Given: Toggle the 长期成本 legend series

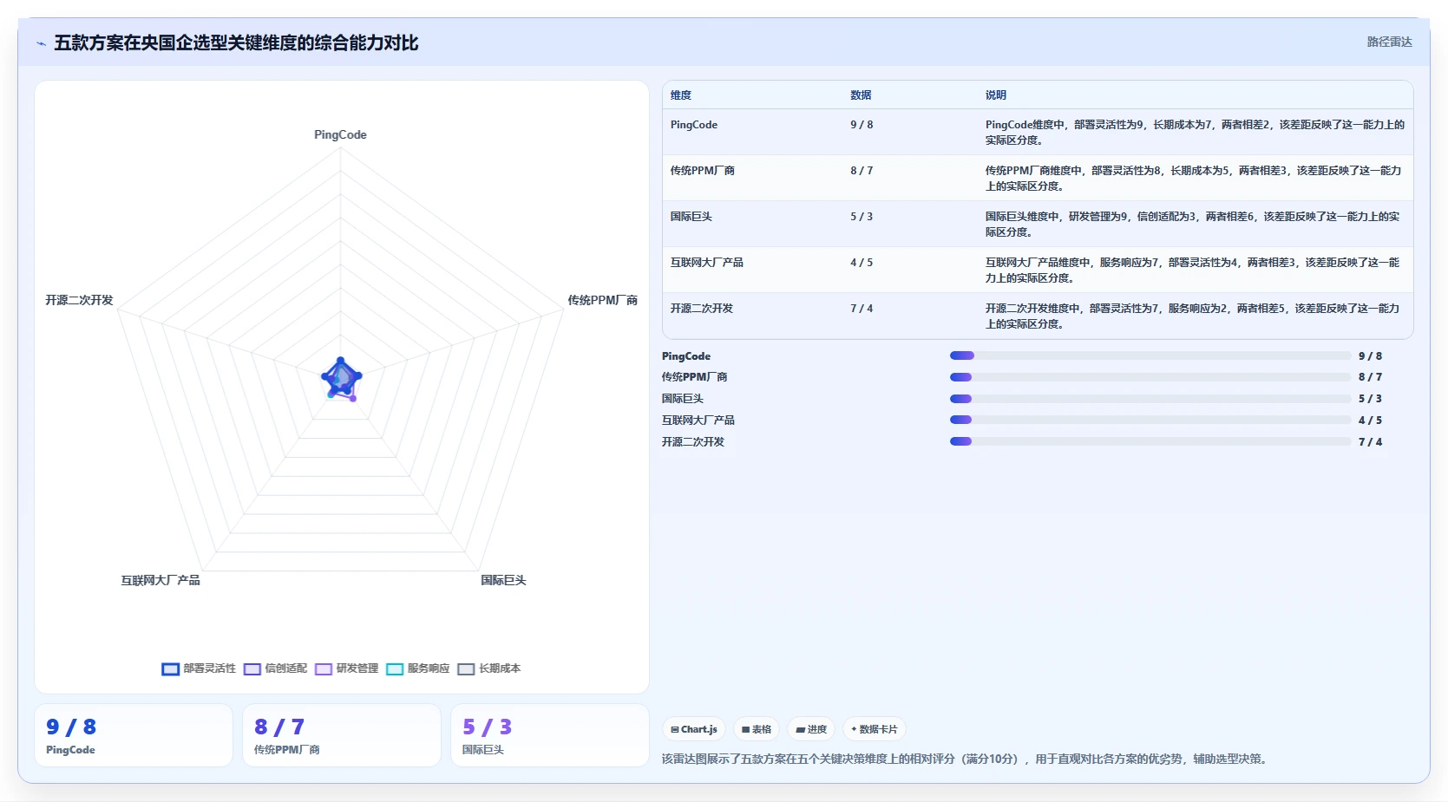Looking at the screenshot, I should coord(489,668).
